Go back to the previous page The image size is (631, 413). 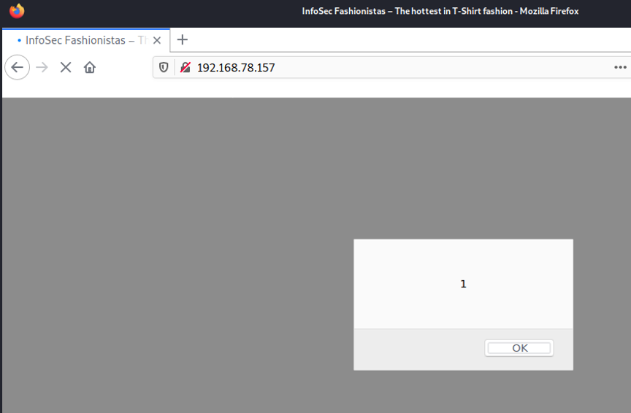coord(17,67)
